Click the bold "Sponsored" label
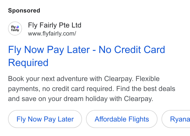This screenshot has width=190, height=136. coord(24,10)
